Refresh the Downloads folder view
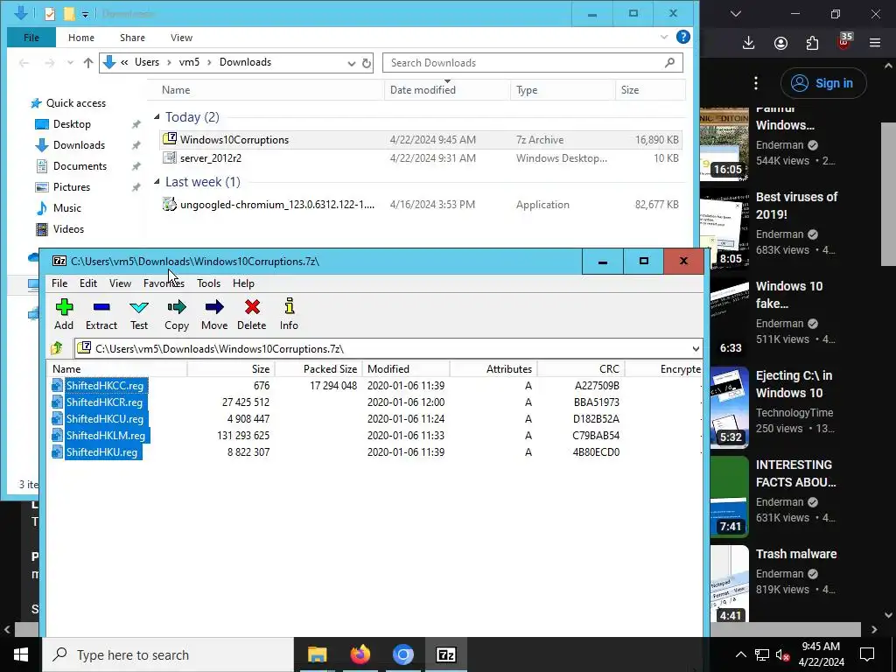The image size is (896, 672). 367,63
